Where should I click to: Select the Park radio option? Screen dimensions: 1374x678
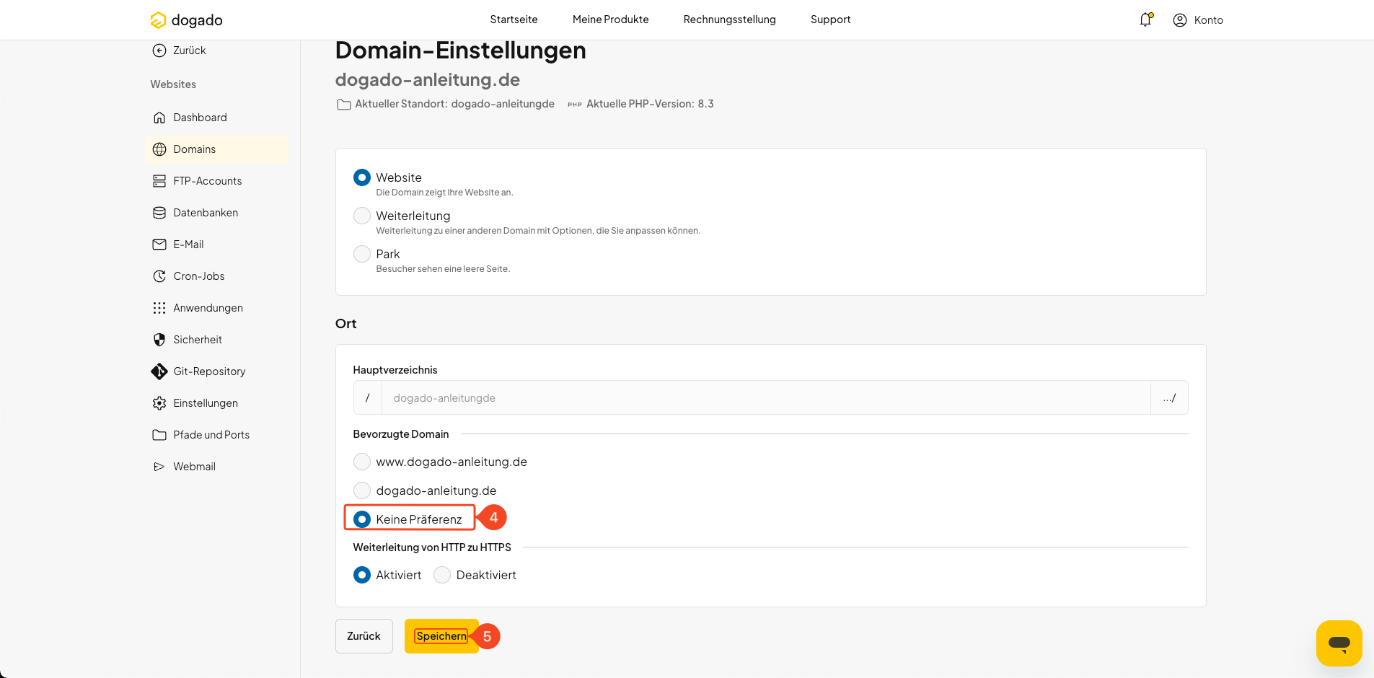362,254
